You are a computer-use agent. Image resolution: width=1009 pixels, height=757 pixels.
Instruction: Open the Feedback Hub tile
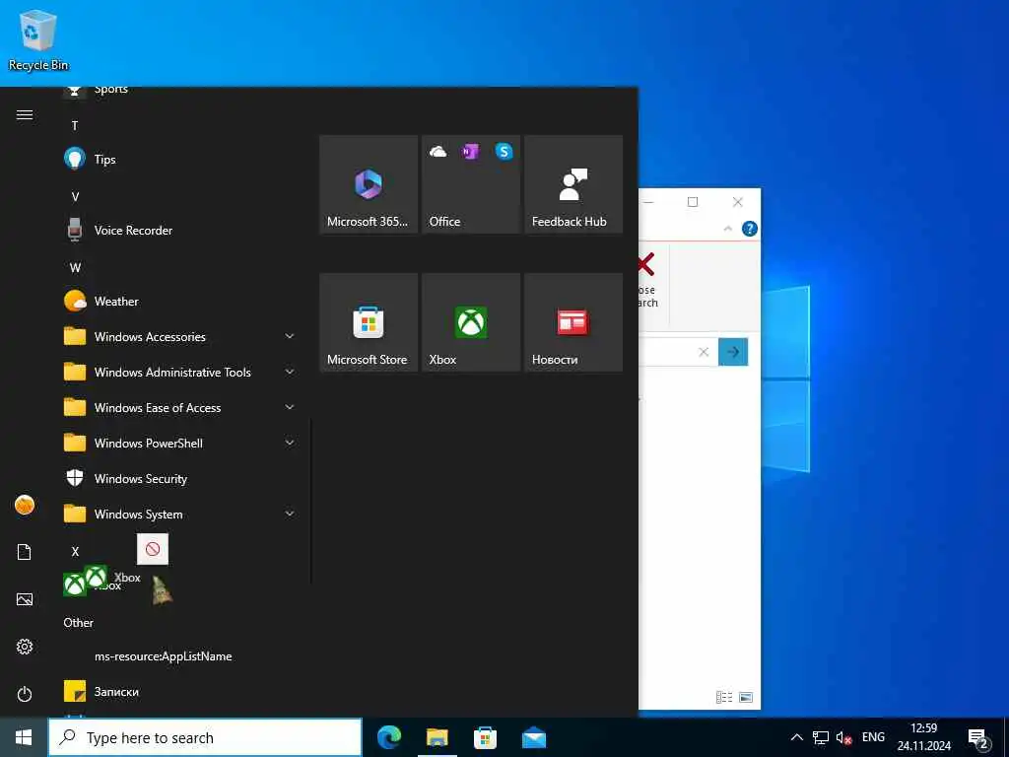pyautogui.click(x=573, y=184)
